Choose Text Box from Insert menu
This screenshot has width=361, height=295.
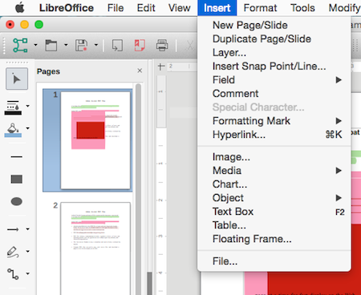coord(274,212)
